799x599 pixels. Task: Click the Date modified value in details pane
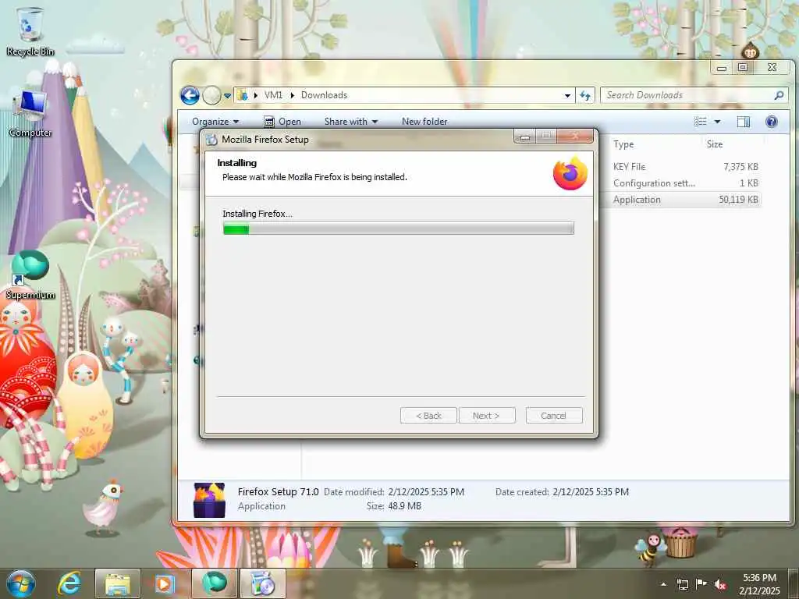[x=426, y=492]
